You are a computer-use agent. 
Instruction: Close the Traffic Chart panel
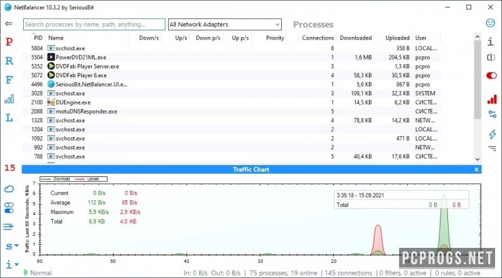click(x=476, y=169)
